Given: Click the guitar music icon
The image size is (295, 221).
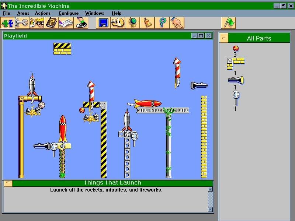Looking at the screenshot, I should (x=118, y=23).
